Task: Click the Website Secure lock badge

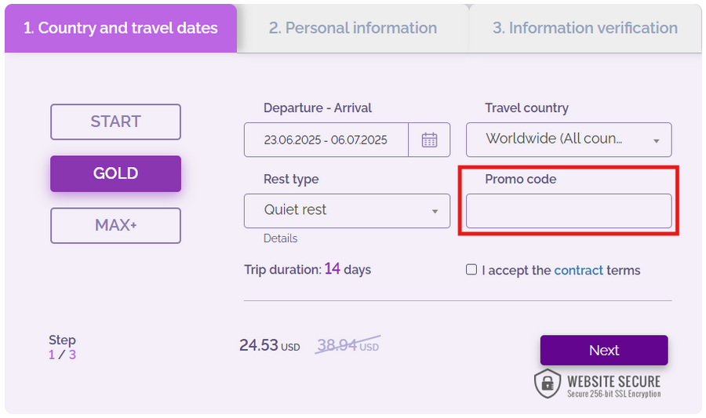Action: click(x=599, y=383)
